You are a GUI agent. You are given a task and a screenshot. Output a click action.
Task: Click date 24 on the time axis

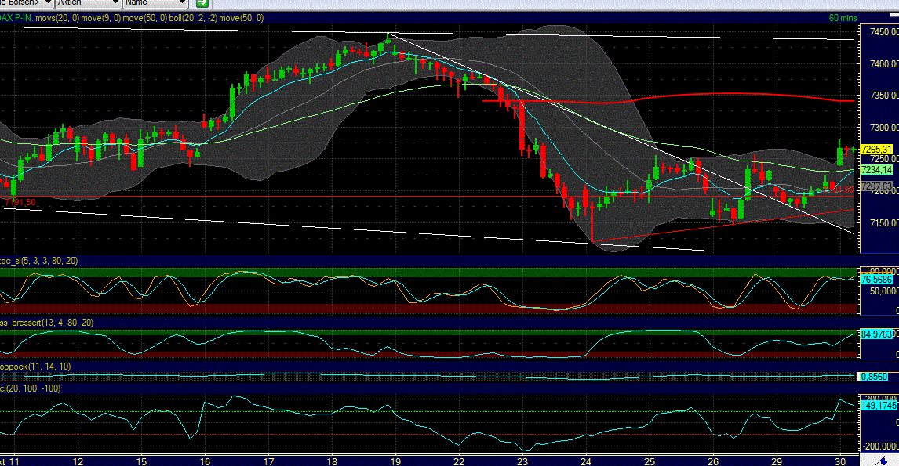tap(585, 461)
